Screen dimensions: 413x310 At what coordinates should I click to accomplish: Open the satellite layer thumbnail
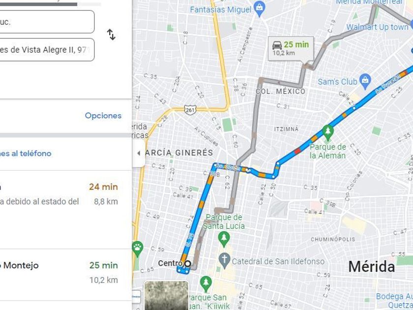167,295
